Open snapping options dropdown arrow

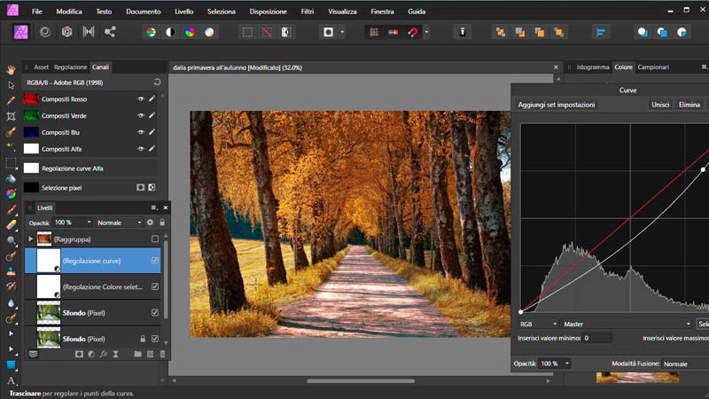(x=426, y=32)
